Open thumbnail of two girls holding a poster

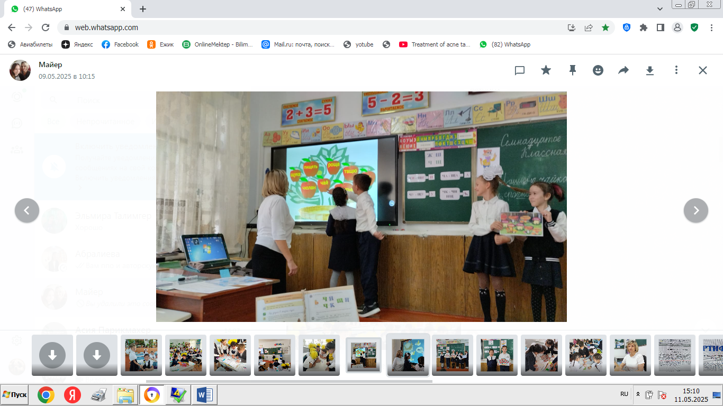[497, 355]
